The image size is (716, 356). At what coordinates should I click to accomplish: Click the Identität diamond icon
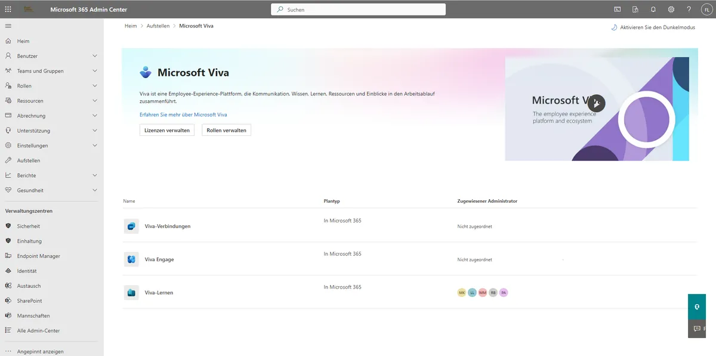[x=8, y=271]
